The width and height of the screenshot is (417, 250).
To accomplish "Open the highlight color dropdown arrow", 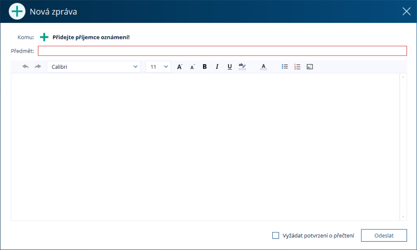I will [x=253, y=67].
